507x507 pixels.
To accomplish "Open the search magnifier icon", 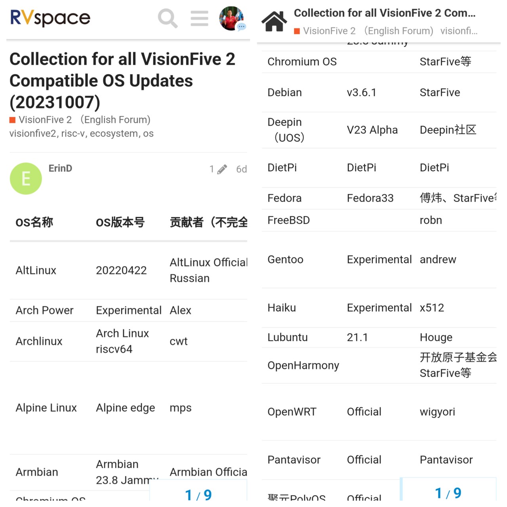I will (x=168, y=18).
